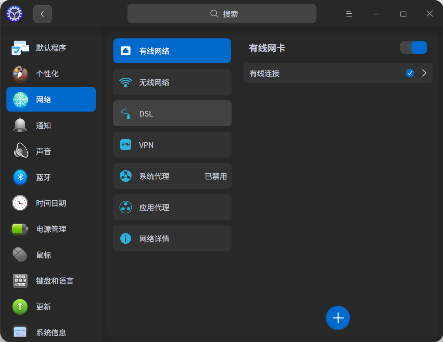Expand 有线连接 details with chevron
443x342 pixels.
pos(424,73)
